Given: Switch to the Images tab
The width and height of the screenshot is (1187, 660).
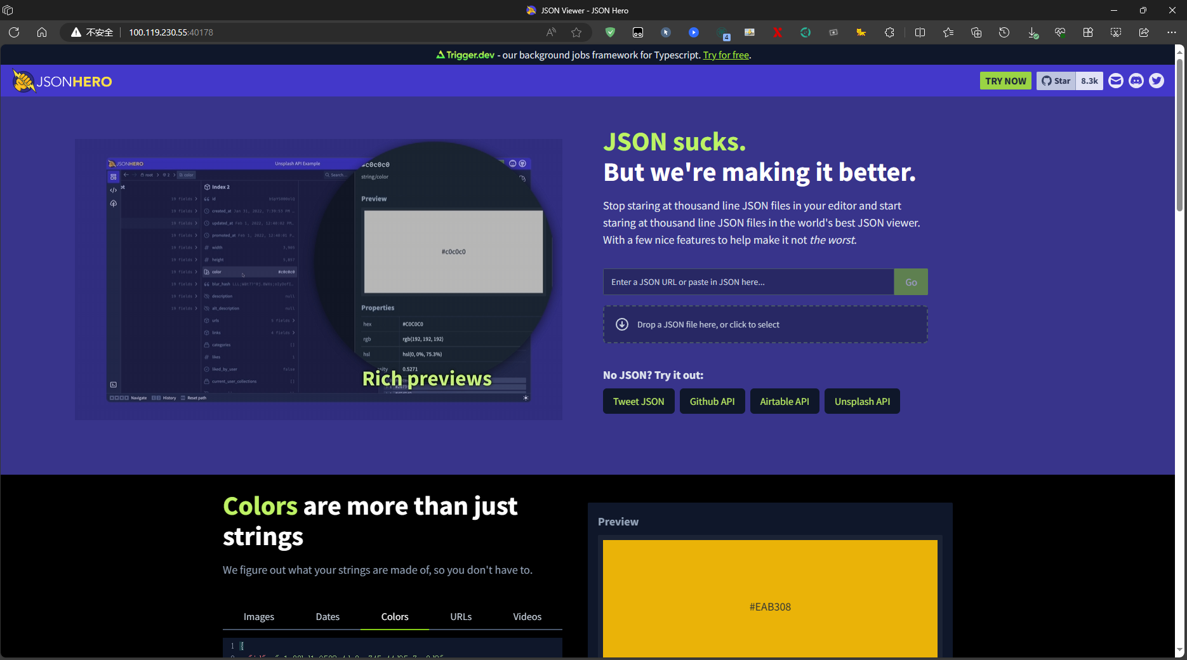Looking at the screenshot, I should coord(259,617).
